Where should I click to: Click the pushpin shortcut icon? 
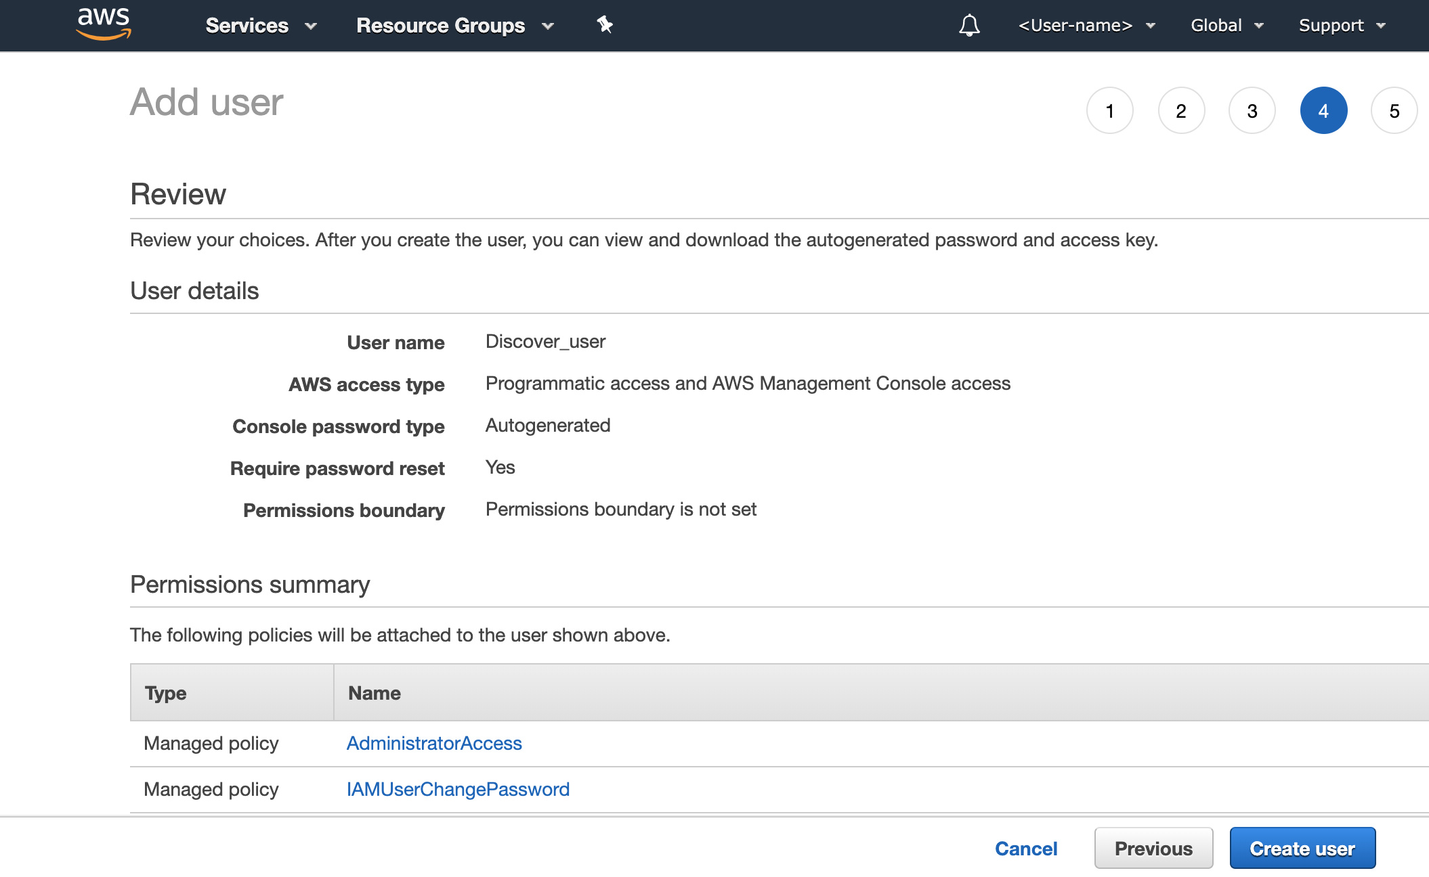point(605,25)
